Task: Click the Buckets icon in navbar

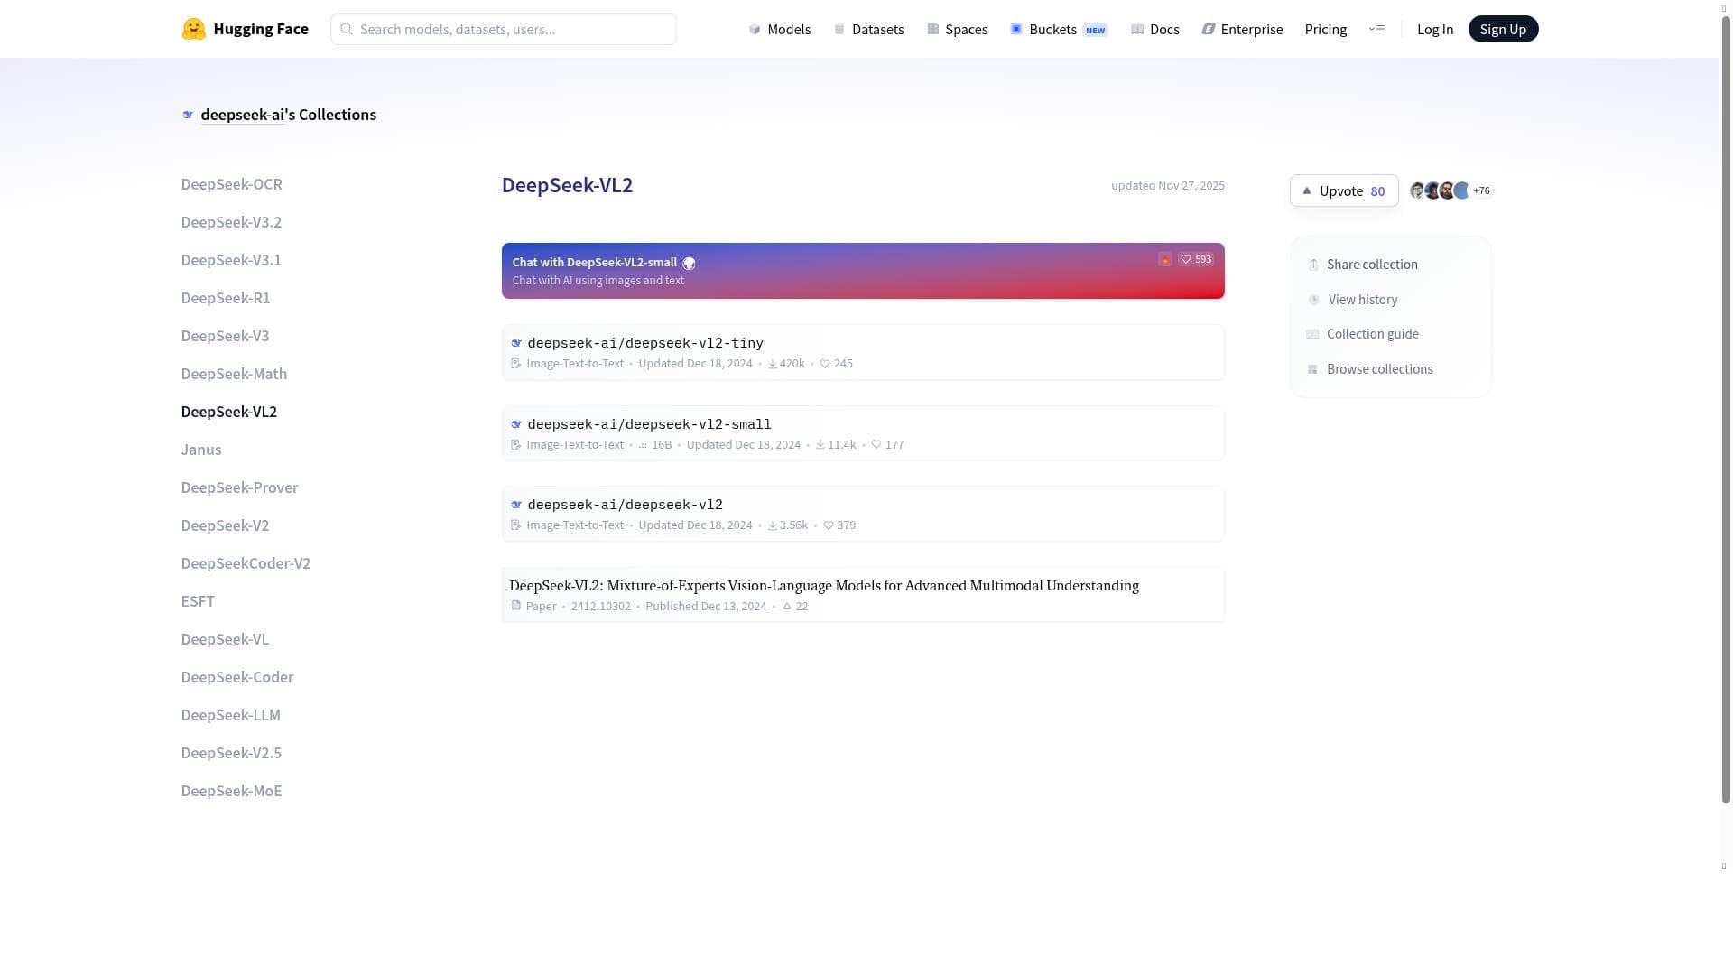Action: (x=1016, y=30)
